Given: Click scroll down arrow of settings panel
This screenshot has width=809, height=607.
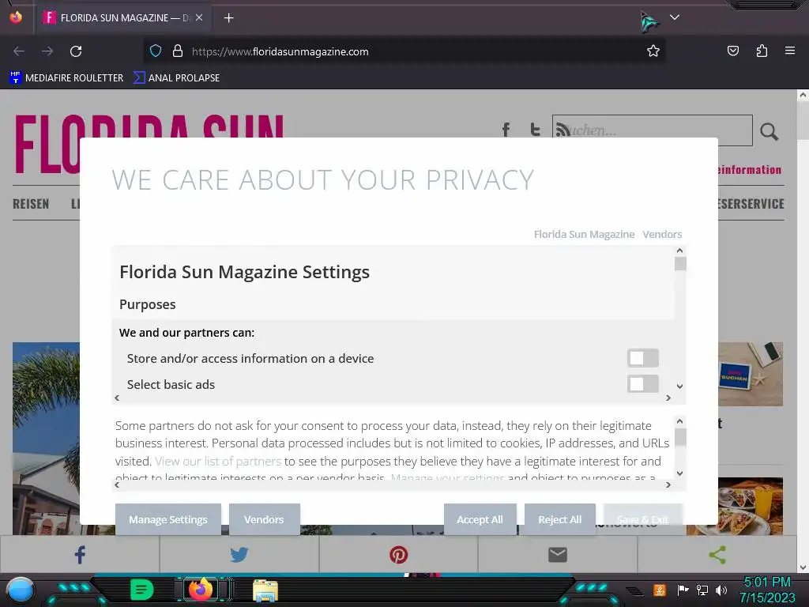Looking at the screenshot, I should 679,386.
